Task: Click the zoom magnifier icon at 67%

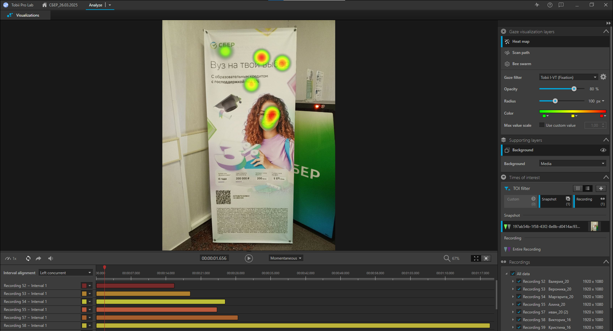Action: (447, 258)
